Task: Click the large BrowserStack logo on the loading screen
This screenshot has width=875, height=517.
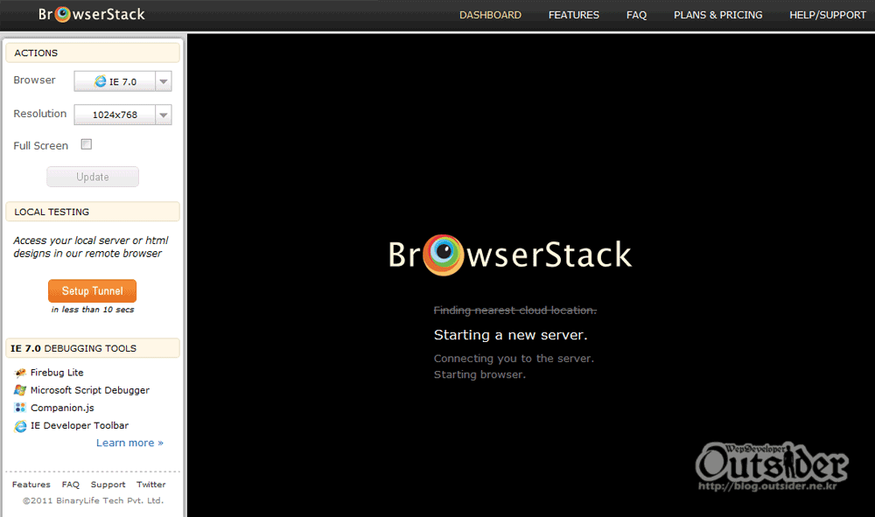Action: click(510, 255)
